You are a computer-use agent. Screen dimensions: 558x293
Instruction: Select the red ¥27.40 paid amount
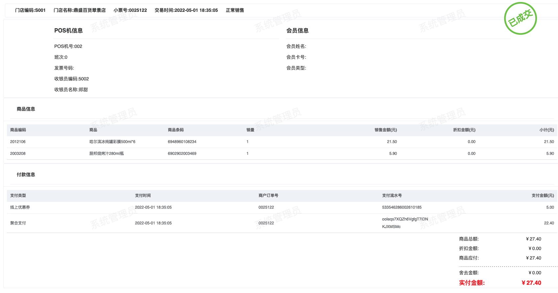tap(531, 283)
